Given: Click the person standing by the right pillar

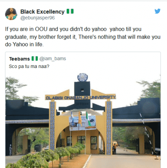Looking at the screenshot, I should pos(115,148).
